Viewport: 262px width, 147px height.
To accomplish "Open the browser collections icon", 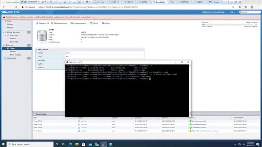I will click(x=246, y=7).
